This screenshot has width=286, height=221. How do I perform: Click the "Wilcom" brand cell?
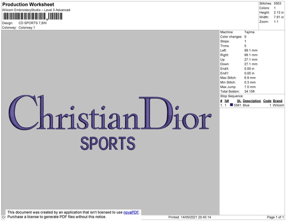278,105
